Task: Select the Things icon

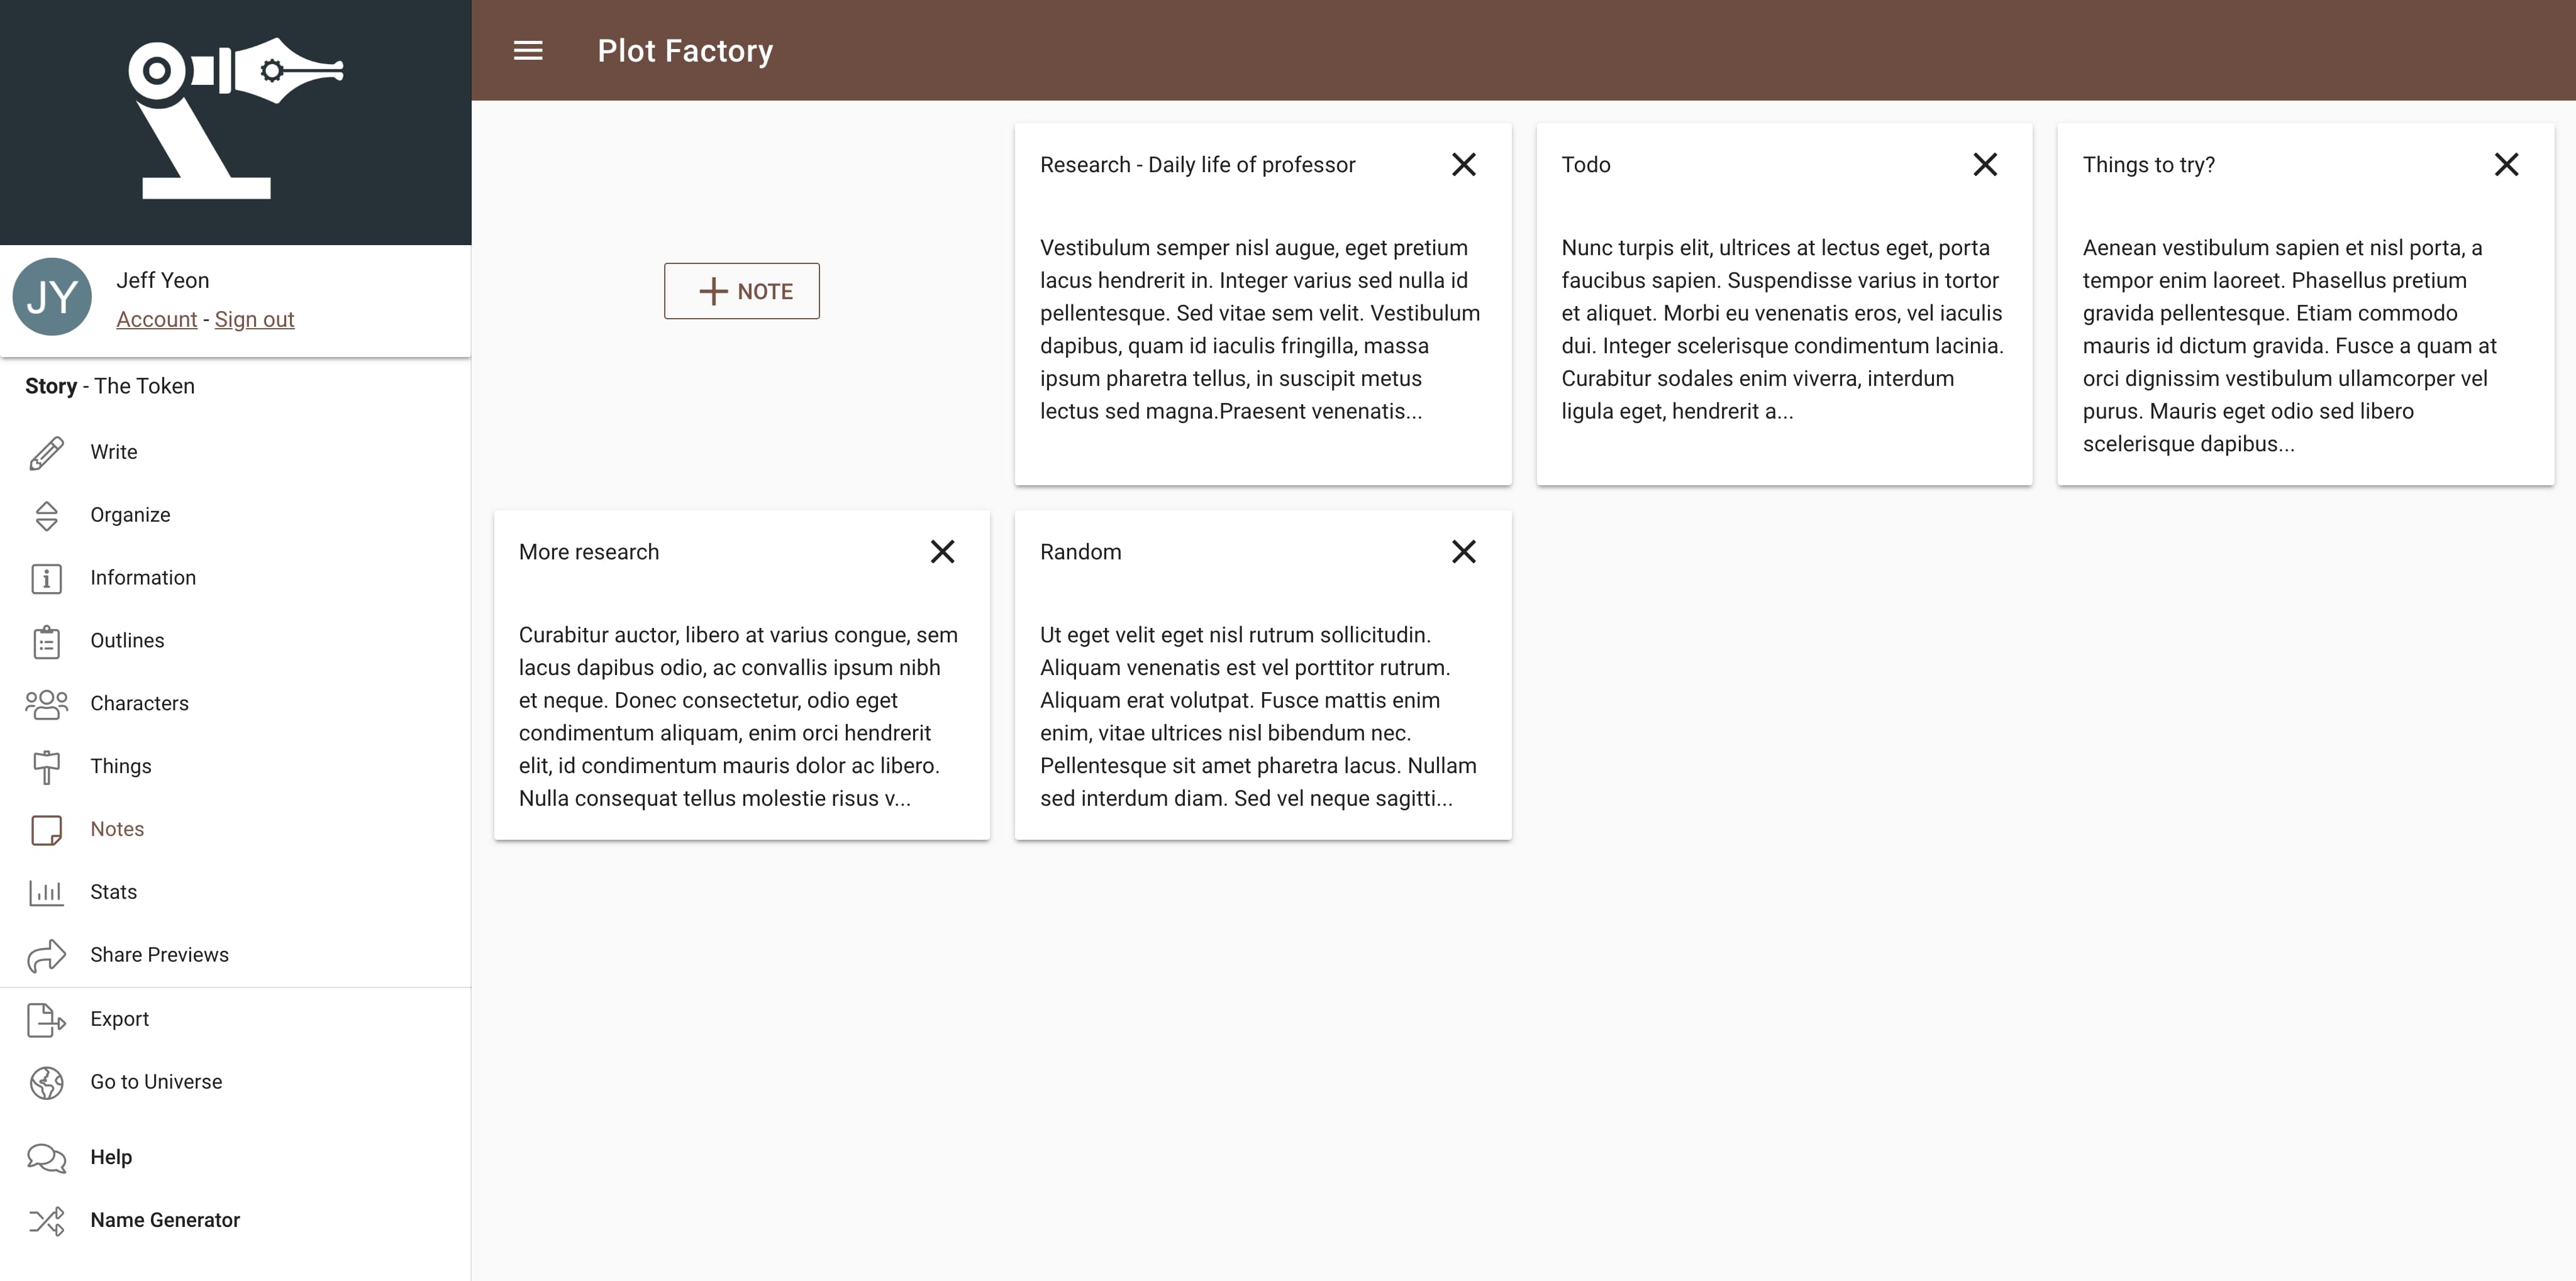Action: tap(46, 766)
